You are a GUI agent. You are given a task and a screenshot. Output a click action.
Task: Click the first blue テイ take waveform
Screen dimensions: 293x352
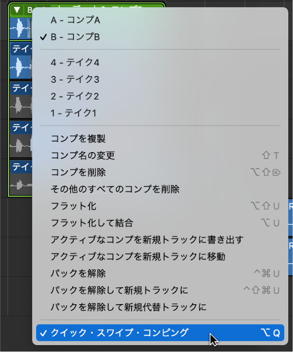point(21,67)
